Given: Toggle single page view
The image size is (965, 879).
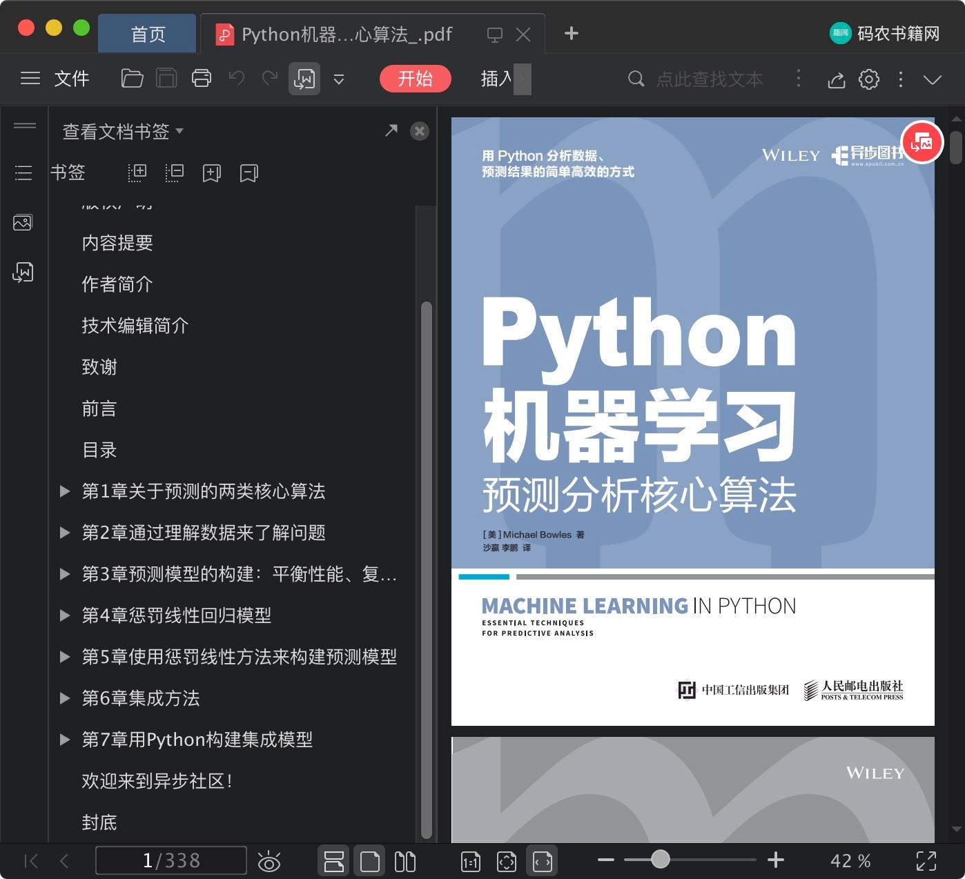Looking at the screenshot, I should tap(370, 861).
